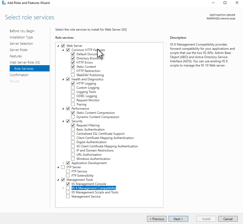
Task: Uncheck Directory Browsing
Action: (73, 58)
